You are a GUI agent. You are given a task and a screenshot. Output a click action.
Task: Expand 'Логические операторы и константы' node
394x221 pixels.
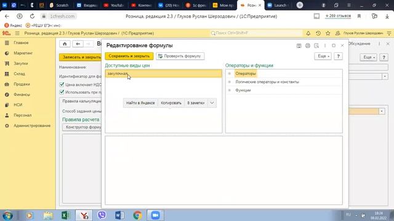click(x=229, y=82)
